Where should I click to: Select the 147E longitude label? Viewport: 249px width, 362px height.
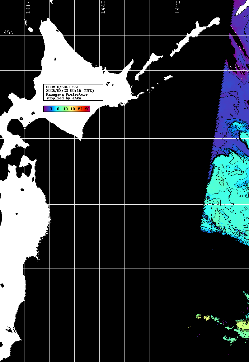(x=178, y=7)
